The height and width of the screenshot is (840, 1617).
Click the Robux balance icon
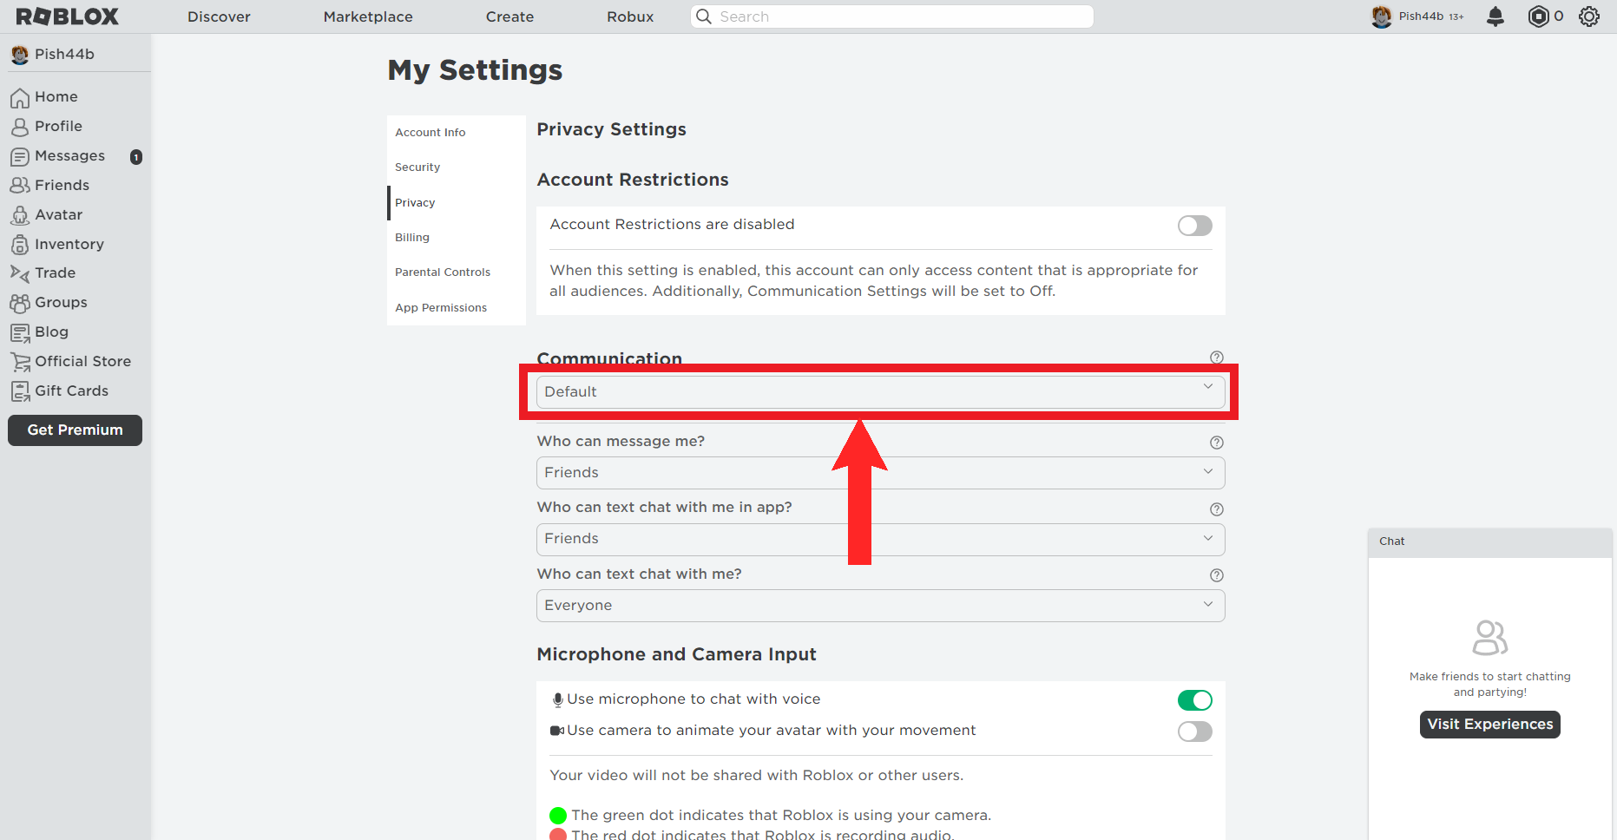1539,16
